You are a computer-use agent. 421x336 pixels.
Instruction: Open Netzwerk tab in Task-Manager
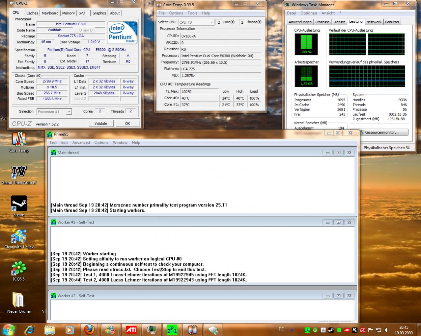(374, 22)
